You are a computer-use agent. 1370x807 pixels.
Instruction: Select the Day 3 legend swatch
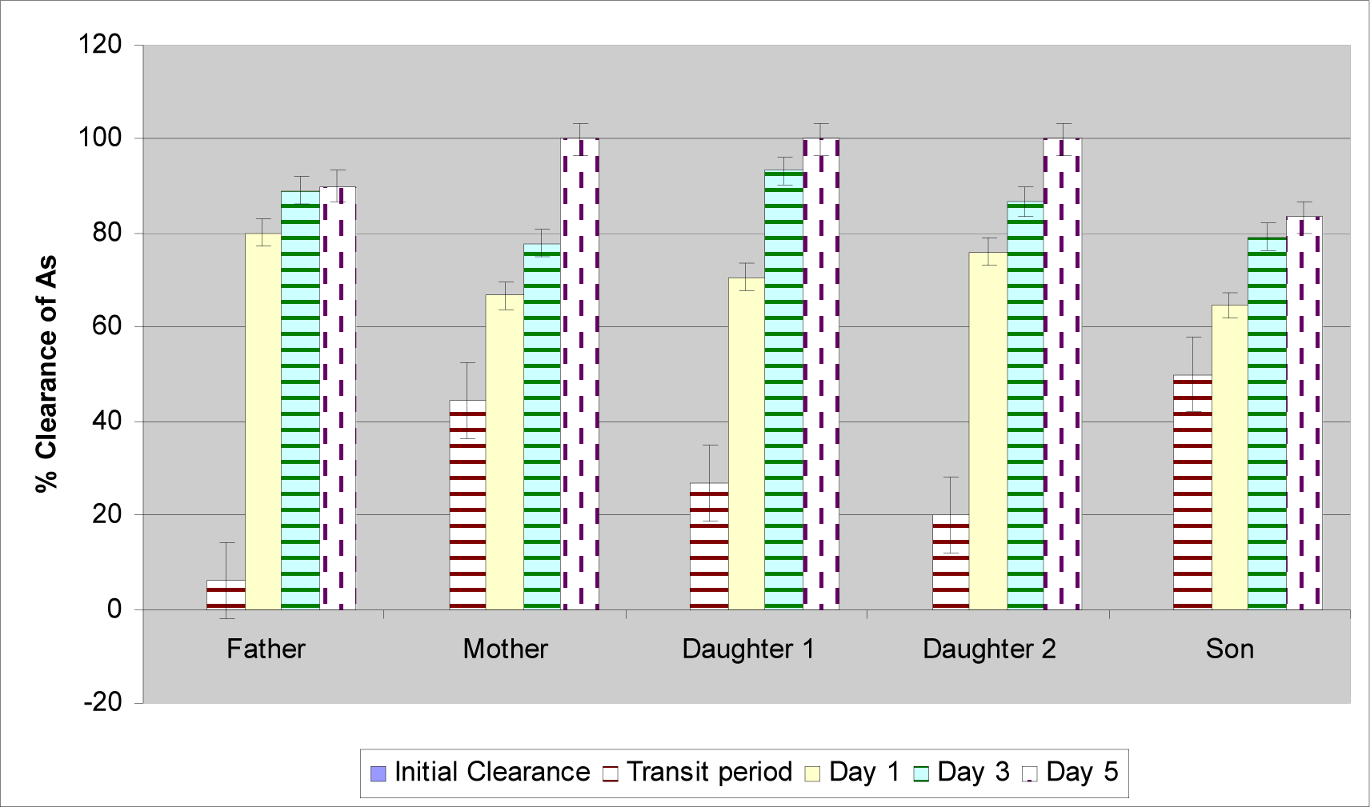point(921,773)
